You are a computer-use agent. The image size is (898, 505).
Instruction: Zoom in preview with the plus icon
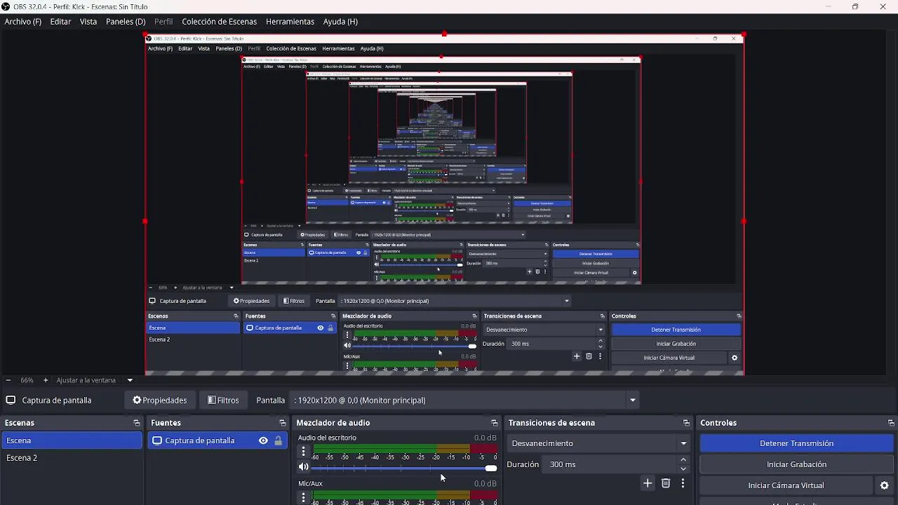[46, 380]
